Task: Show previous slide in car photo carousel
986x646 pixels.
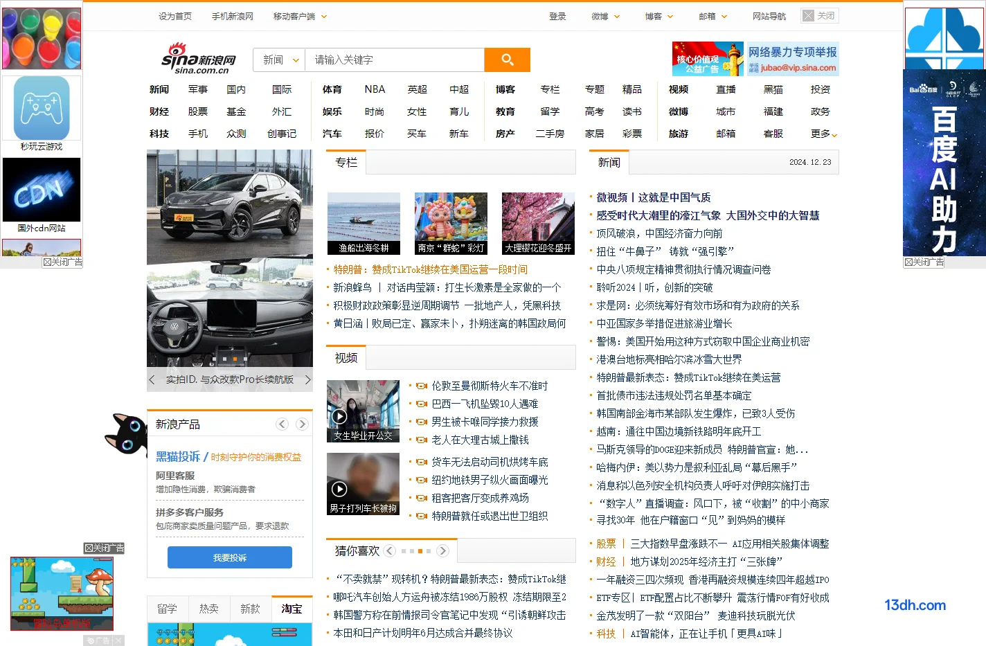Action: (152, 379)
